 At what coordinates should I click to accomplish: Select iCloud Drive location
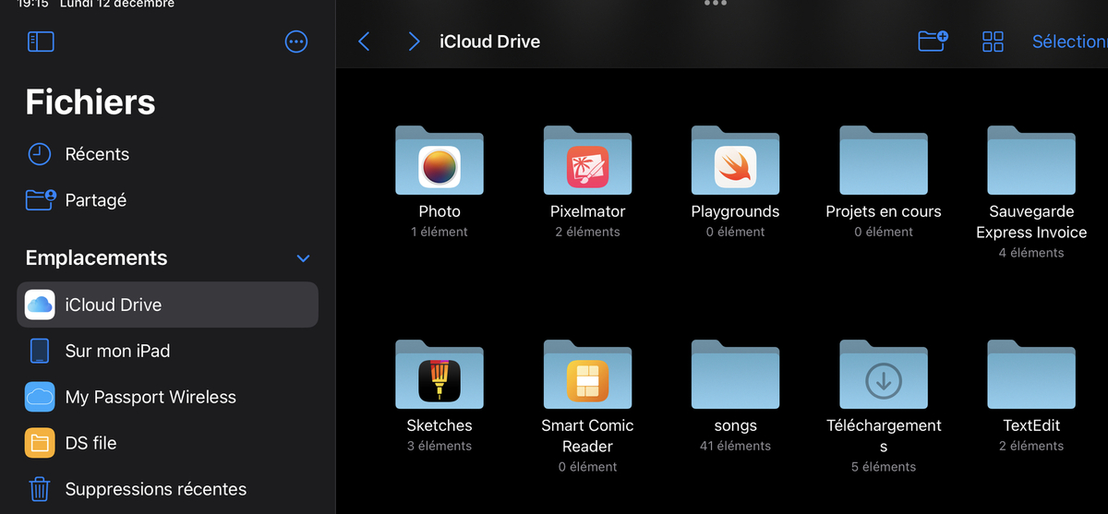168,305
